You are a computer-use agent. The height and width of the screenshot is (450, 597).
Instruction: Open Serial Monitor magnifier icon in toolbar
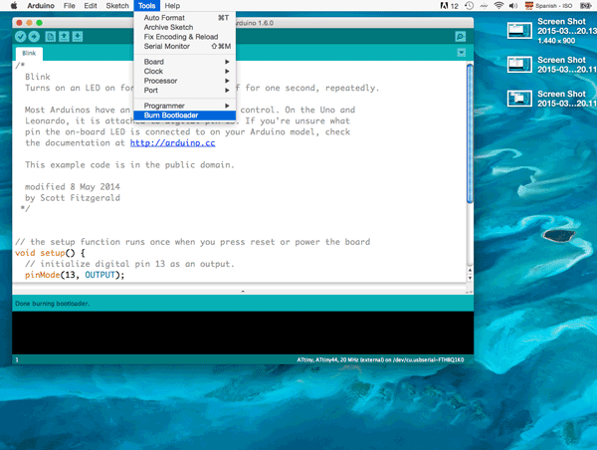[x=461, y=37]
